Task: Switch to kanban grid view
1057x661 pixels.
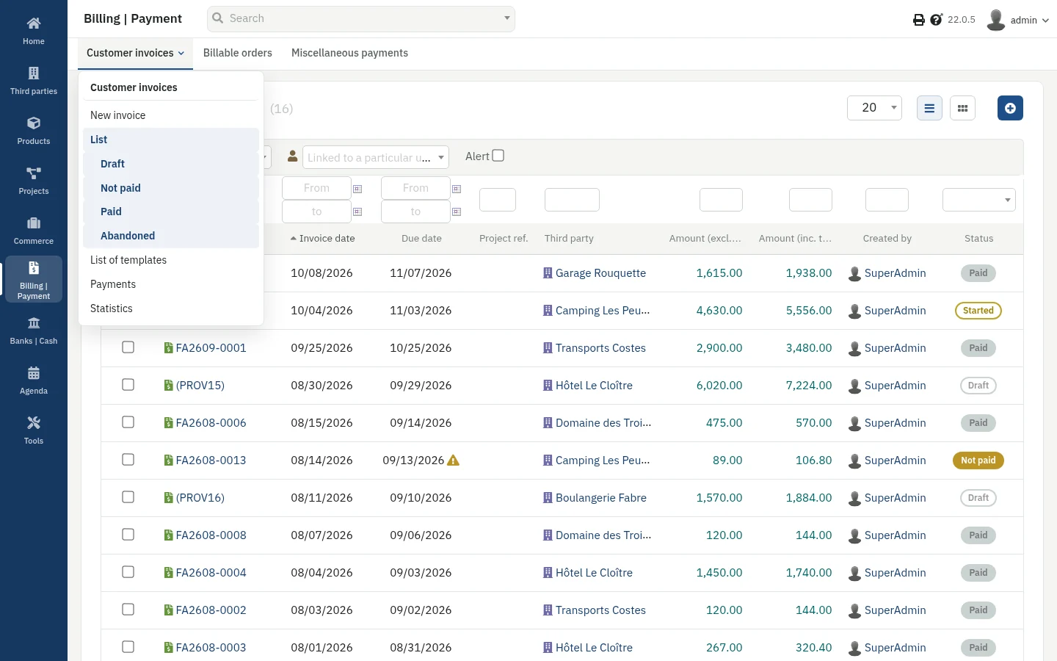Action: click(x=962, y=108)
